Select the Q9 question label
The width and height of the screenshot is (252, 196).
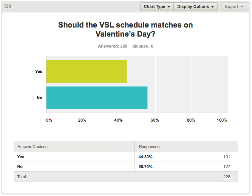point(8,6)
